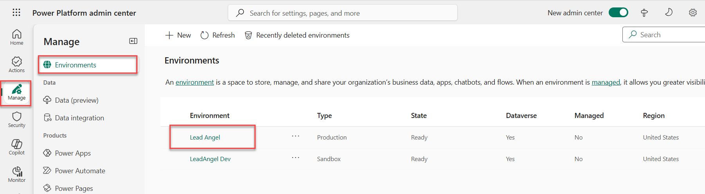Open Security in left rail

[16, 120]
